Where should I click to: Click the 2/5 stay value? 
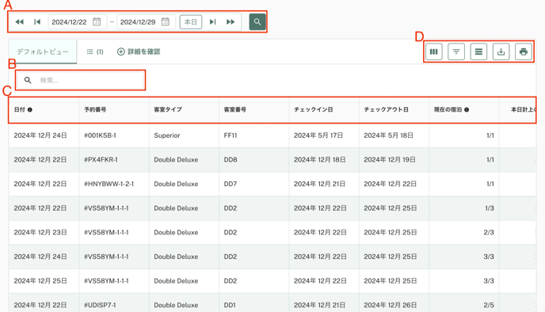tap(489, 305)
